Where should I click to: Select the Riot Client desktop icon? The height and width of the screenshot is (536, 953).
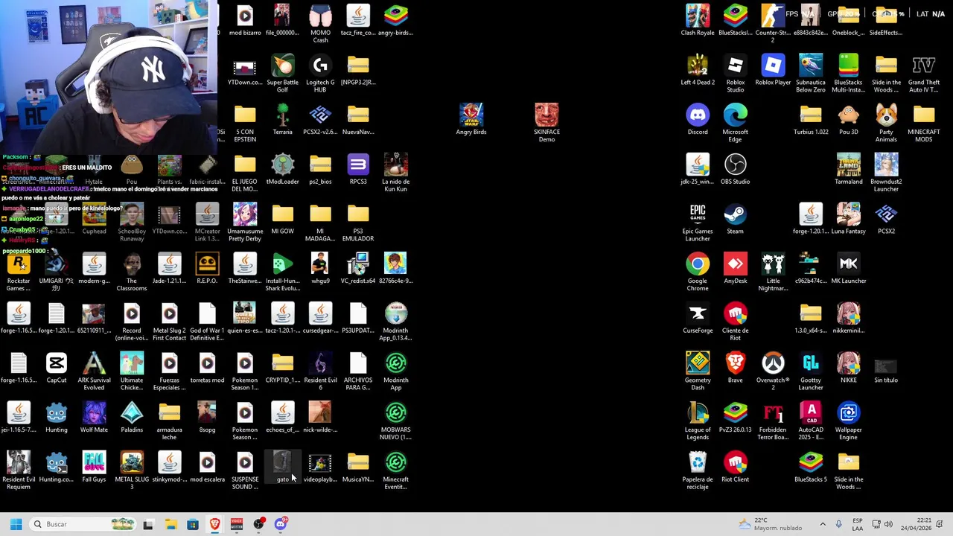735,468
